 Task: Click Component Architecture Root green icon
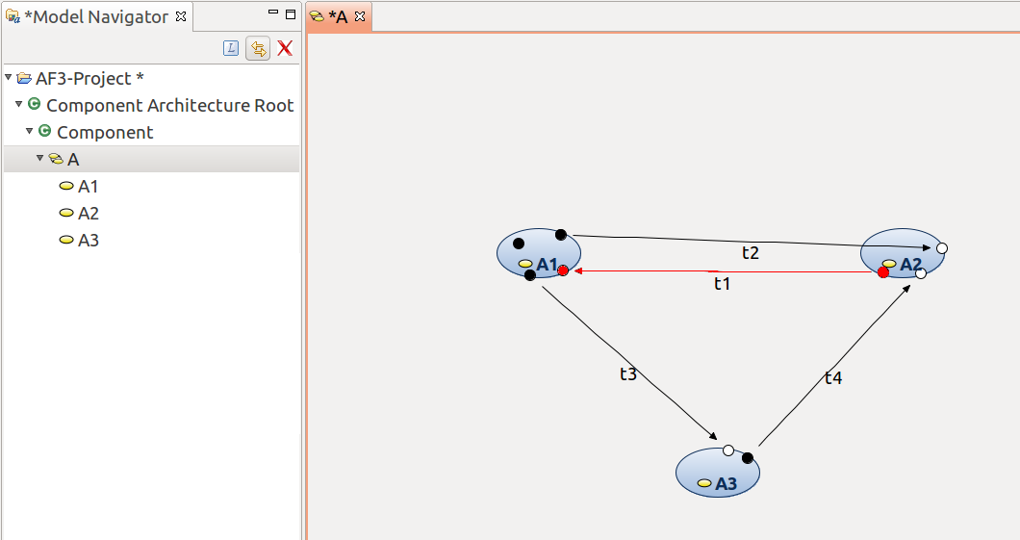tap(35, 104)
